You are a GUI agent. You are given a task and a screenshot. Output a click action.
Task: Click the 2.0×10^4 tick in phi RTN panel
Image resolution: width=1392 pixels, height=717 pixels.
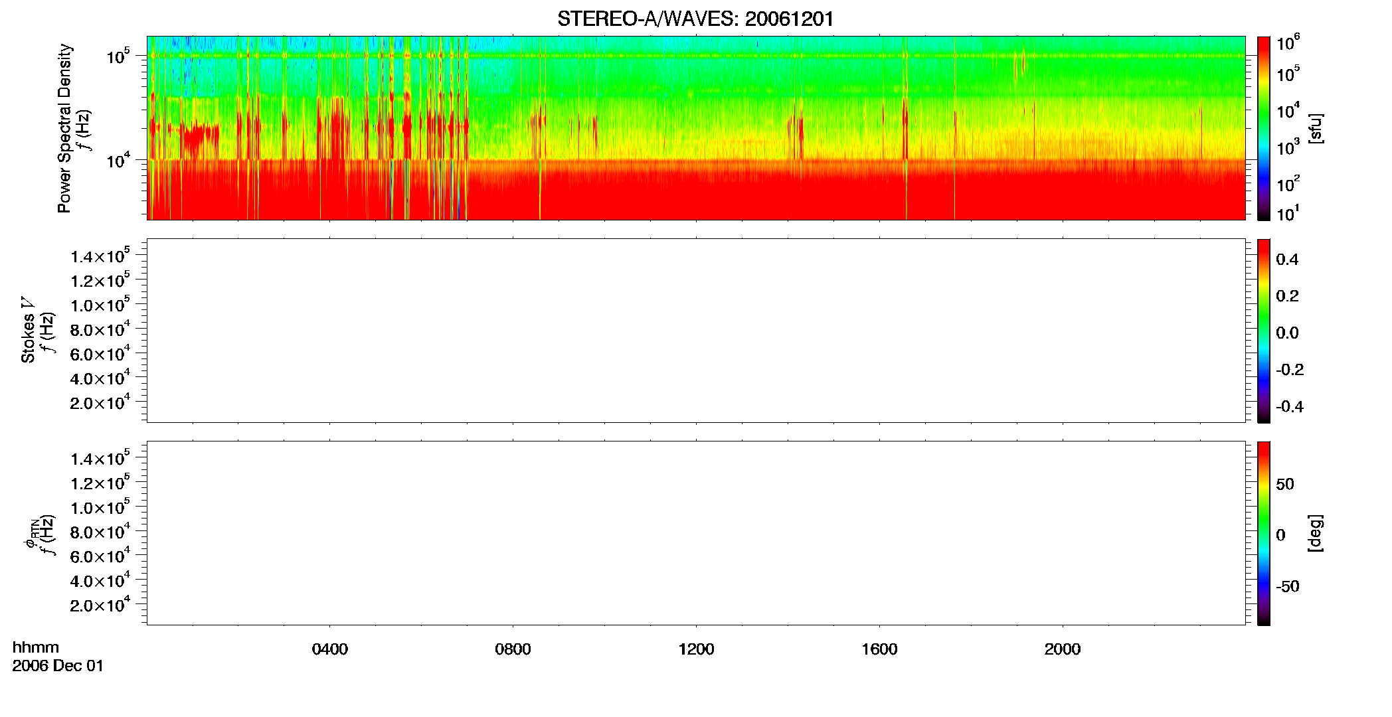tap(100, 604)
